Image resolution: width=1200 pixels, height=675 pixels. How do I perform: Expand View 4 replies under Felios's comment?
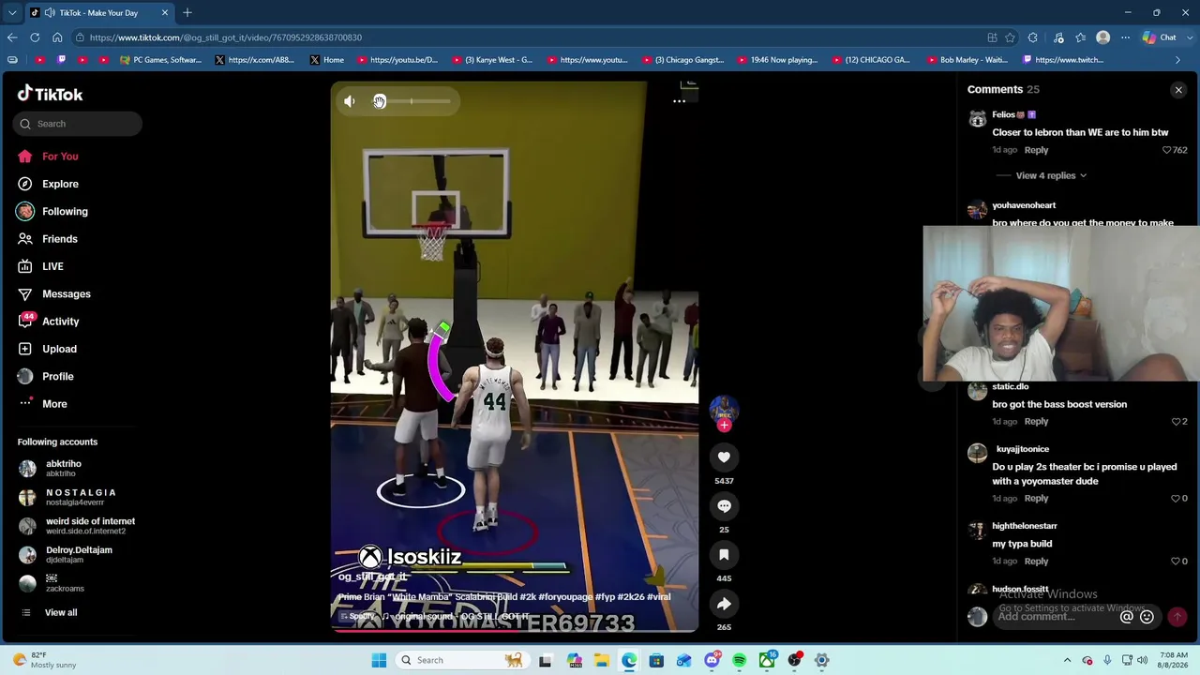[x=1051, y=175]
